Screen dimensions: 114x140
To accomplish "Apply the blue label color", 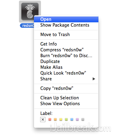I will point(72,119).
